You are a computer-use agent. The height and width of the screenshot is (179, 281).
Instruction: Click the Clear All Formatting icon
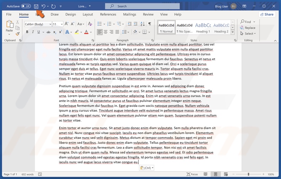[x=90, y=24]
